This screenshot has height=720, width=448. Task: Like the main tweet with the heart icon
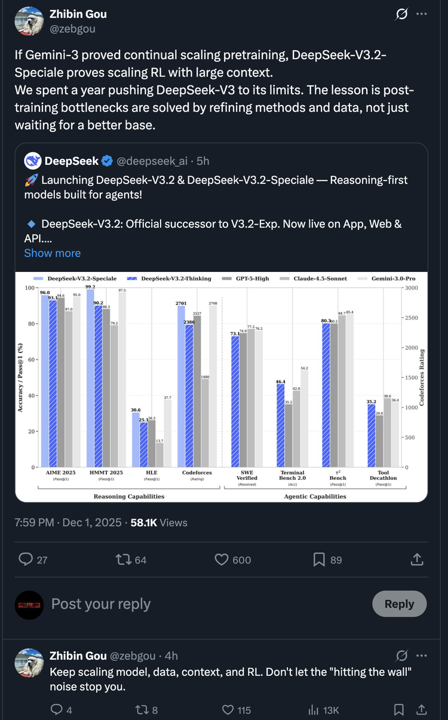[221, 559]
